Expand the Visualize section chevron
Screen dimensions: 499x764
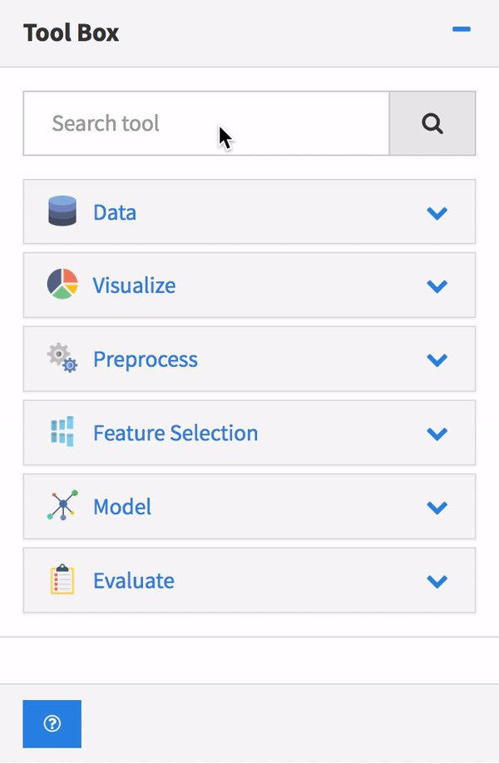437,286
